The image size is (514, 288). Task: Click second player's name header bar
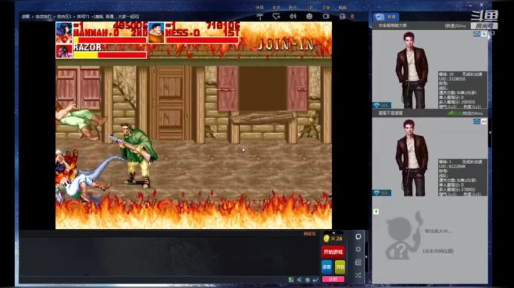pos(430,113)
